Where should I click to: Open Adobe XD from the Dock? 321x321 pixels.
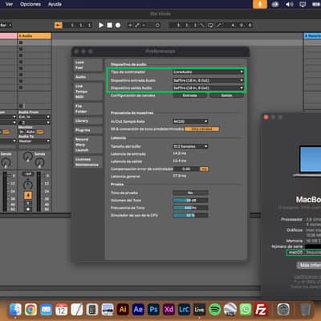pos(169,310)
